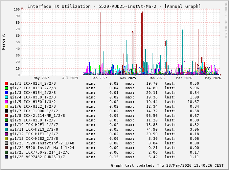This screenshot has height=170, width=229.
Task: Select the legend label gi1/13 ICX-H2E2_2/2/8
Action: (34, 138)
